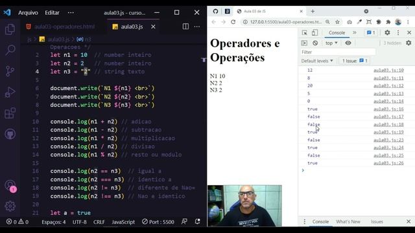Show more DevTools tabs chevron

coord(355,32)
